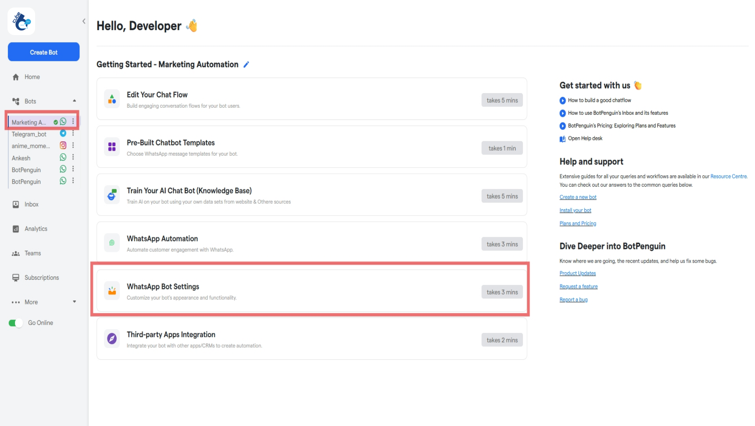Screen dimensions: 755x426
Task: Click the Edit Your Chat Flow shapes icon
Action: click(112, 99)
